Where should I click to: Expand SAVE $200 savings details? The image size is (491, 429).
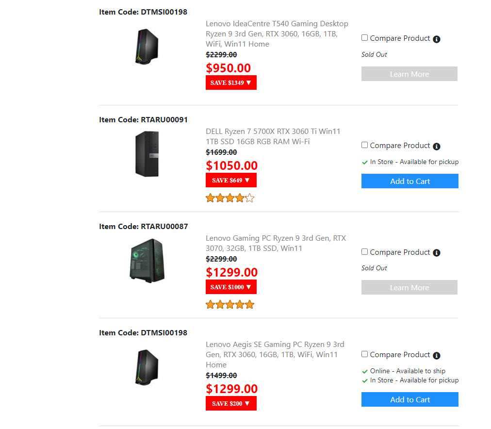click(x=231, y=403)
